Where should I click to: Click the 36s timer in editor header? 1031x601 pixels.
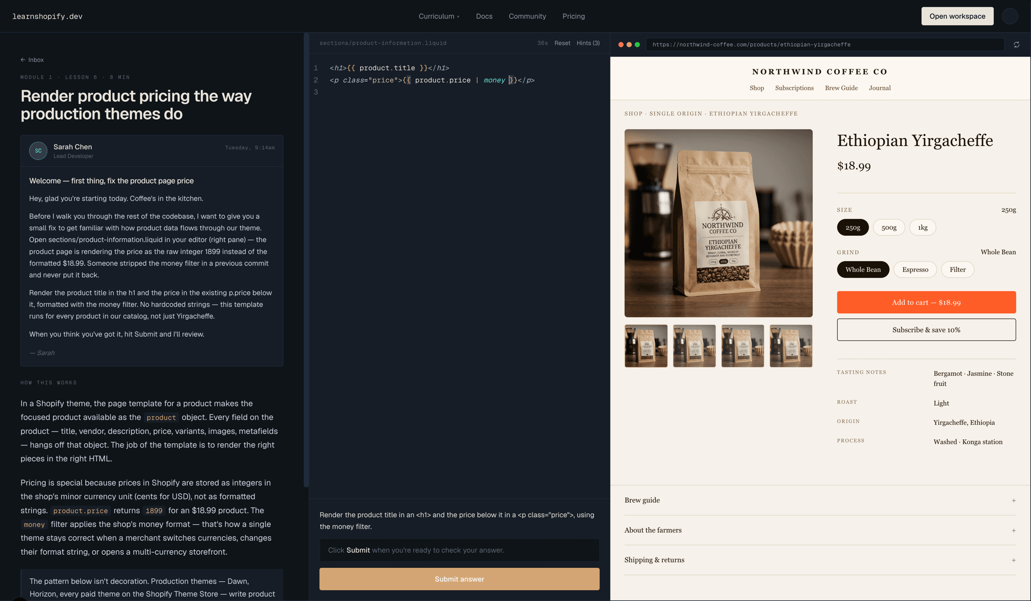[542, 43]
